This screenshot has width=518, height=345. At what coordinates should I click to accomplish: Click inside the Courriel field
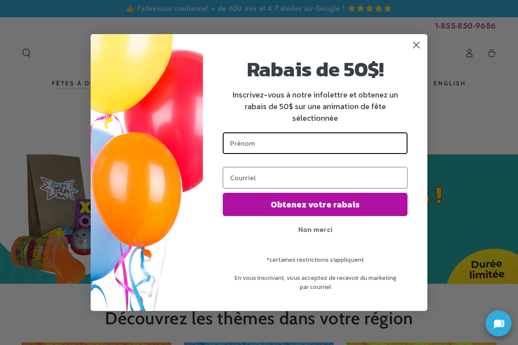coord(315,178)
